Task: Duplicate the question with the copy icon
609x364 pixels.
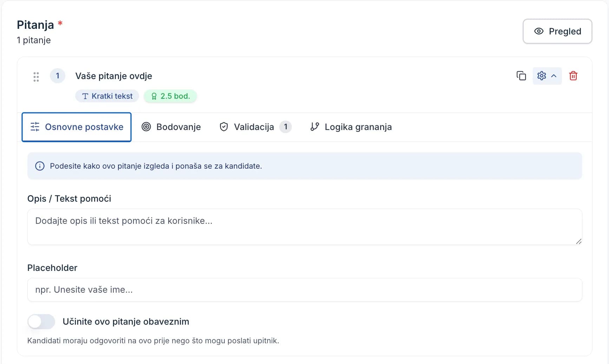Action: (x=521, y=76)
